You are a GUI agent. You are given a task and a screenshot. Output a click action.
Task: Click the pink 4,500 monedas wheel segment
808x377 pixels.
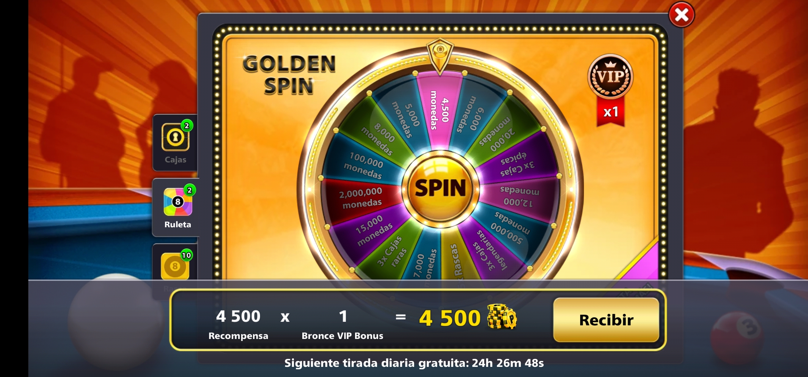(439, 110)
